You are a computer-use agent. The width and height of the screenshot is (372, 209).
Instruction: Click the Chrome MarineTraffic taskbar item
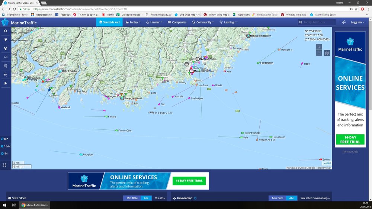tap(35, 205)
